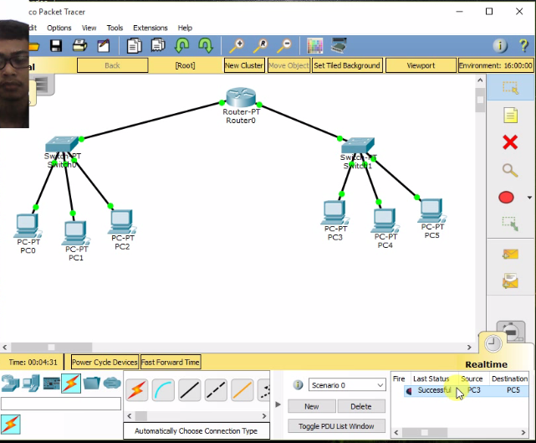Choose the automatic lightning connection type
Image resolution: width=536 pixels, height=443 pixels.
point(137,390)
